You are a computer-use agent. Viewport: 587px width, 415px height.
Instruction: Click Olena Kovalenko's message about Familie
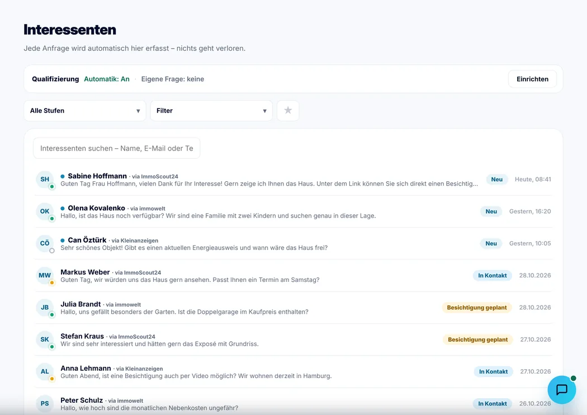coord(218,216)
